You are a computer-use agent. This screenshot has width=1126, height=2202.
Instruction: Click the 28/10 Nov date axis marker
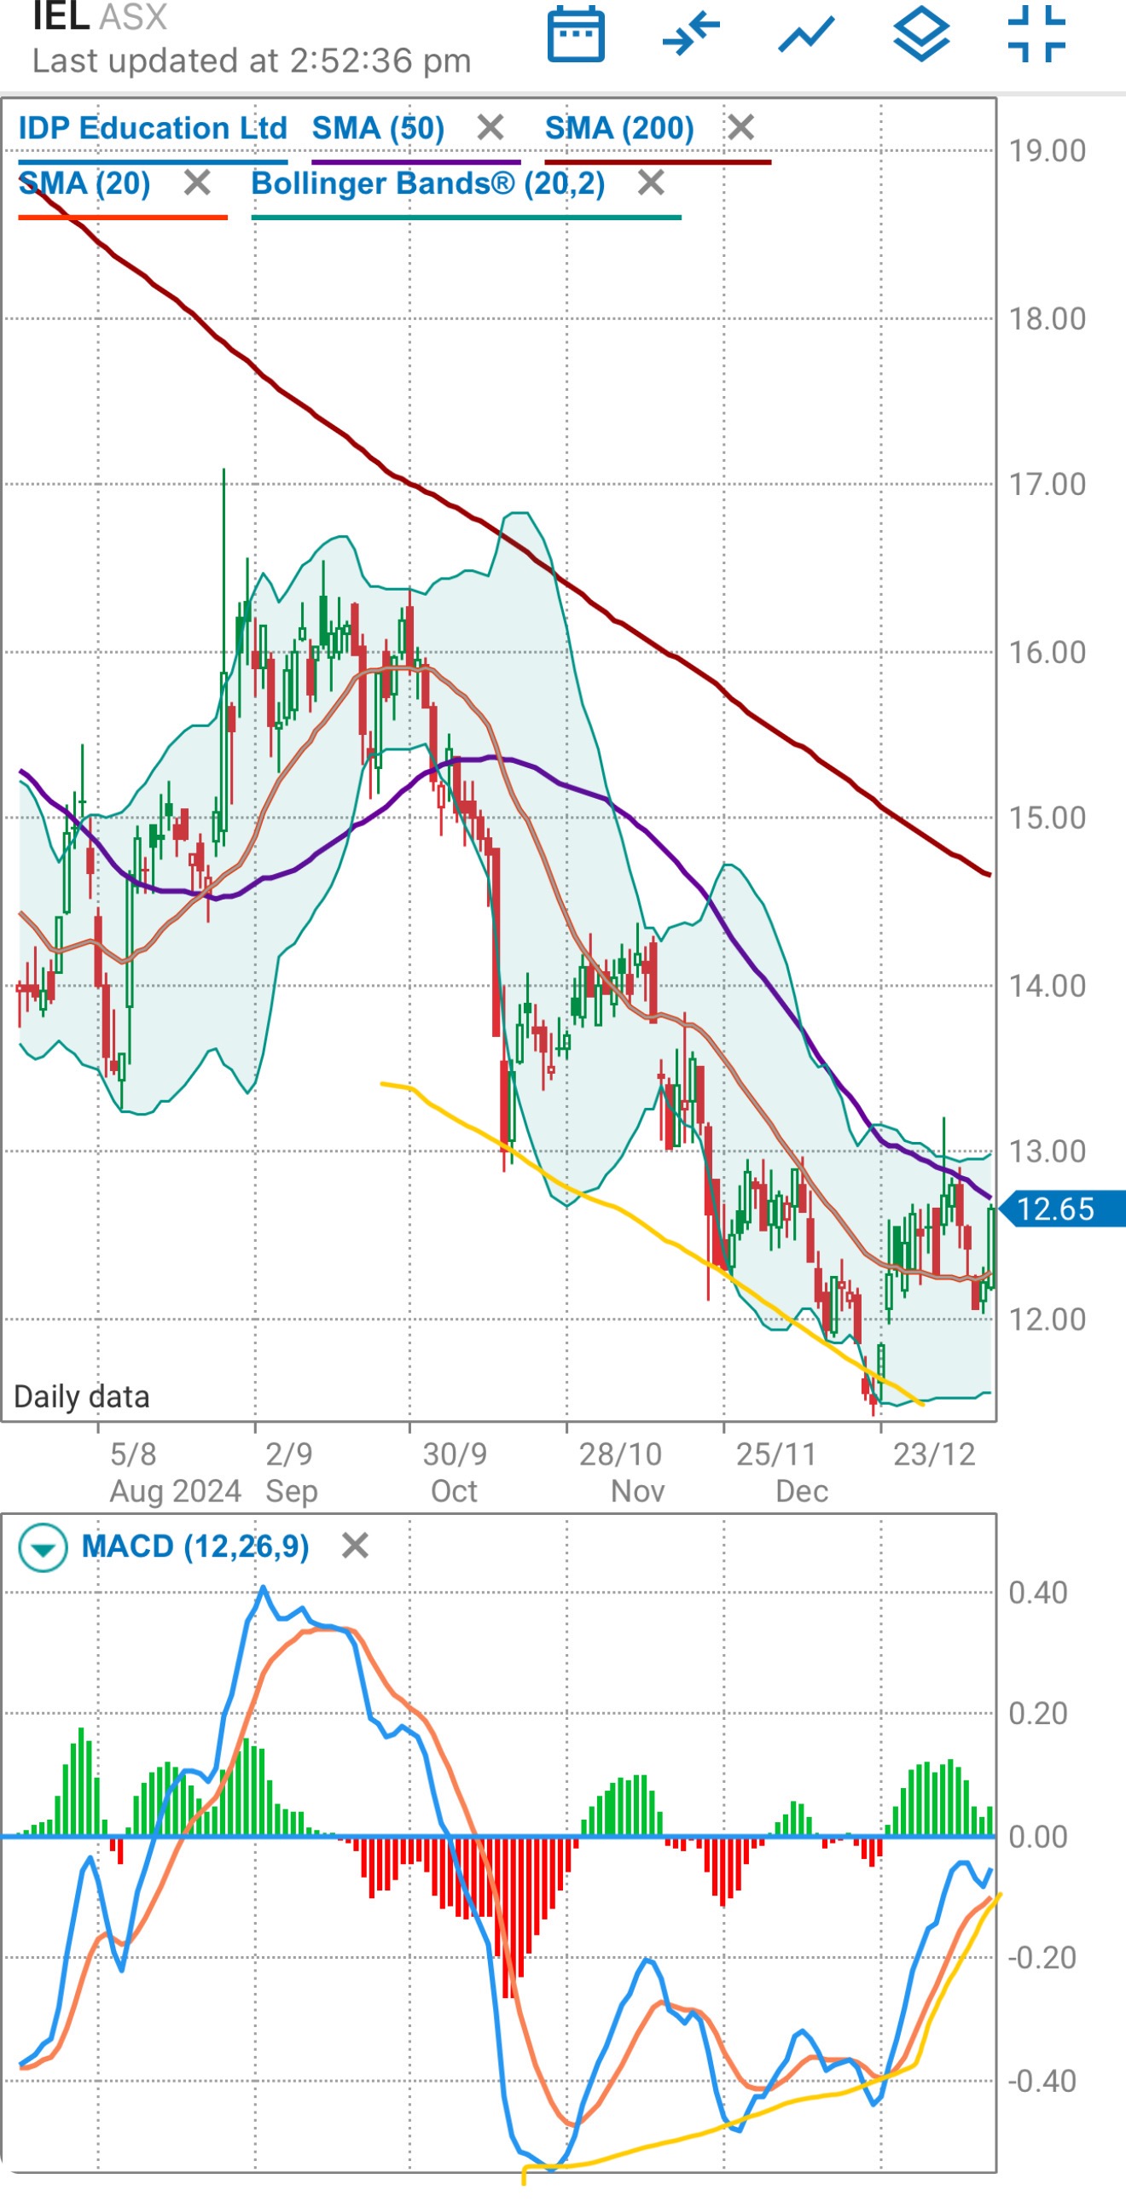pos(621,1471)
